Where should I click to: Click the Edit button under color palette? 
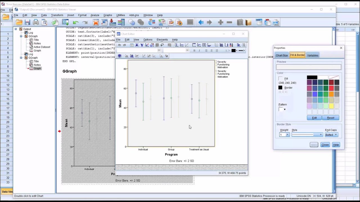[314, 118]
